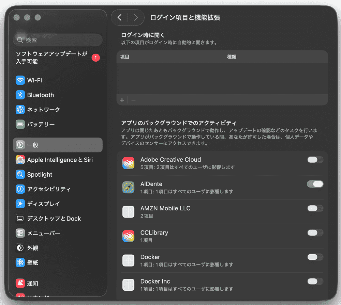The height and width of the screenshot is (305, 341).
Task: Click the ネットワーク globe icon
Action: tap(20, 110)
